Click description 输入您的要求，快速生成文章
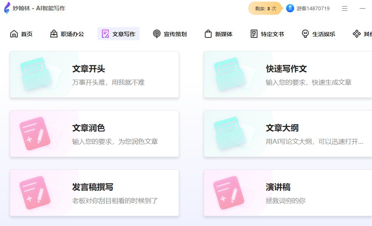Screen dimensions: 372x226 (x=309, y=83)
